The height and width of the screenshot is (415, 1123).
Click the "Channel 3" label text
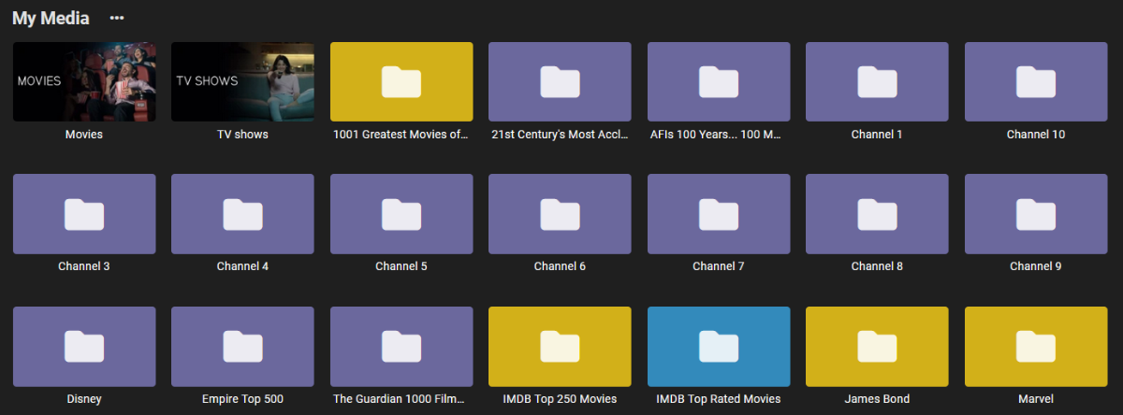(84, 266)
